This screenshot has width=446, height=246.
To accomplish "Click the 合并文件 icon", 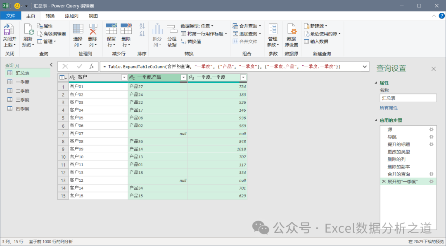I will (235, 42).
